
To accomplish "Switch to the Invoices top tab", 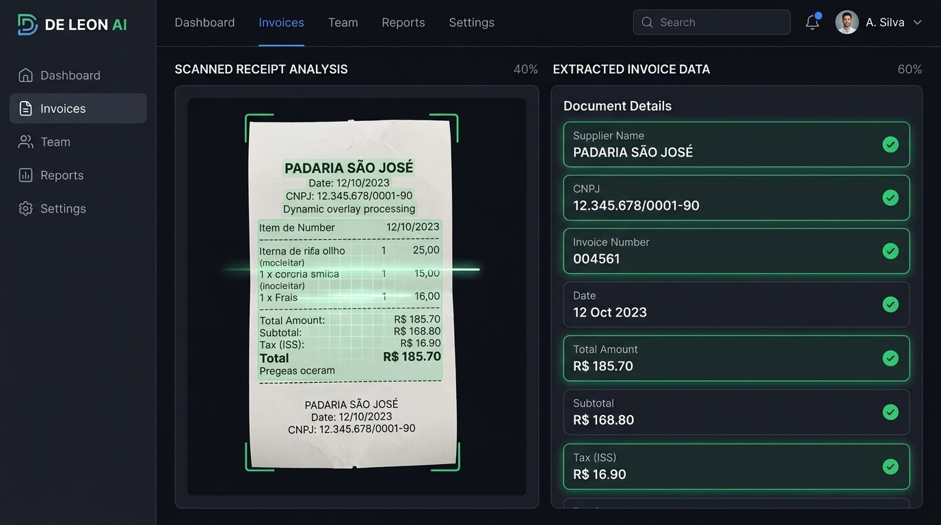I will 281,23.
